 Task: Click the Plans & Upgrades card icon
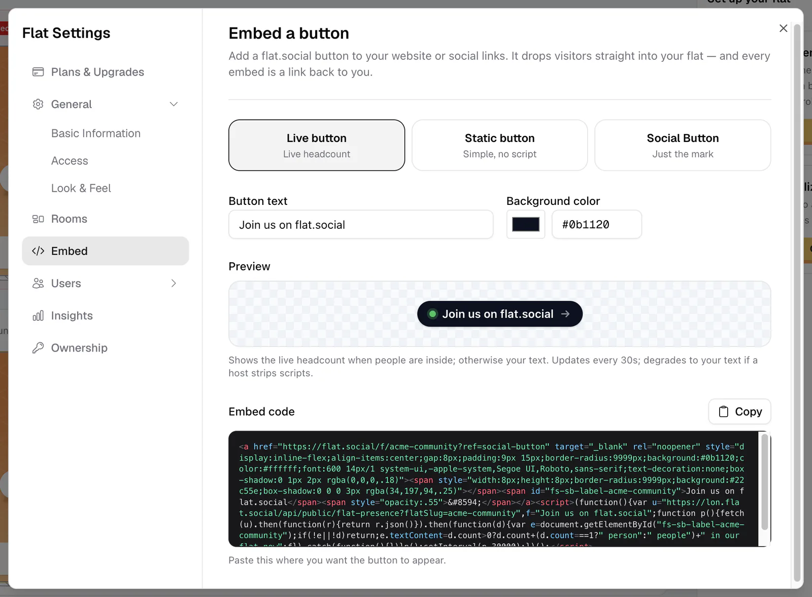(38, 72)
